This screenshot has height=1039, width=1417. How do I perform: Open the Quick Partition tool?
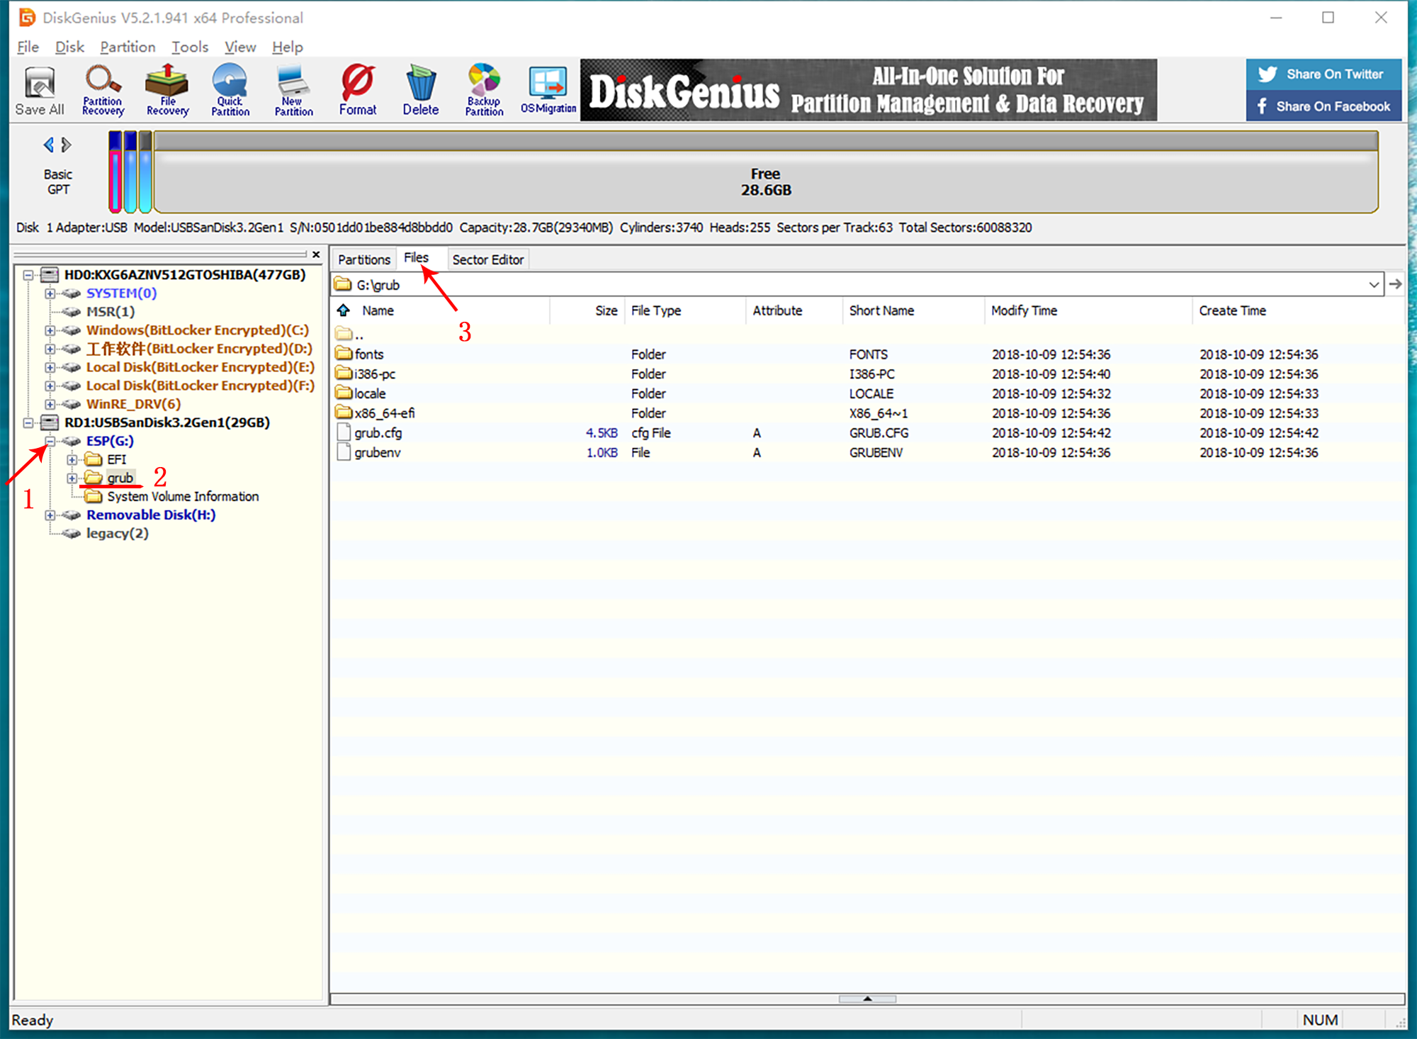(230, 90)
